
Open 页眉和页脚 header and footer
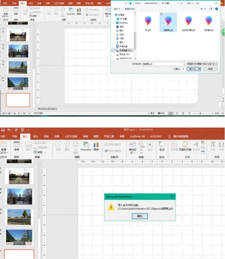[x=185, y=146]
